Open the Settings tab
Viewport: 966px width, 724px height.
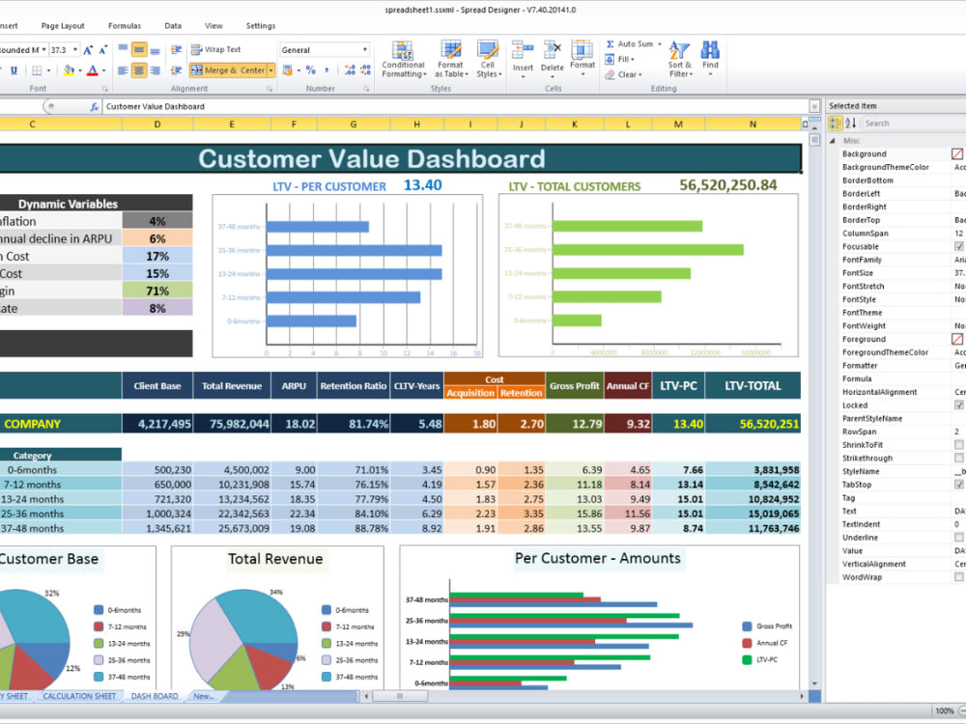click(261, 26)
